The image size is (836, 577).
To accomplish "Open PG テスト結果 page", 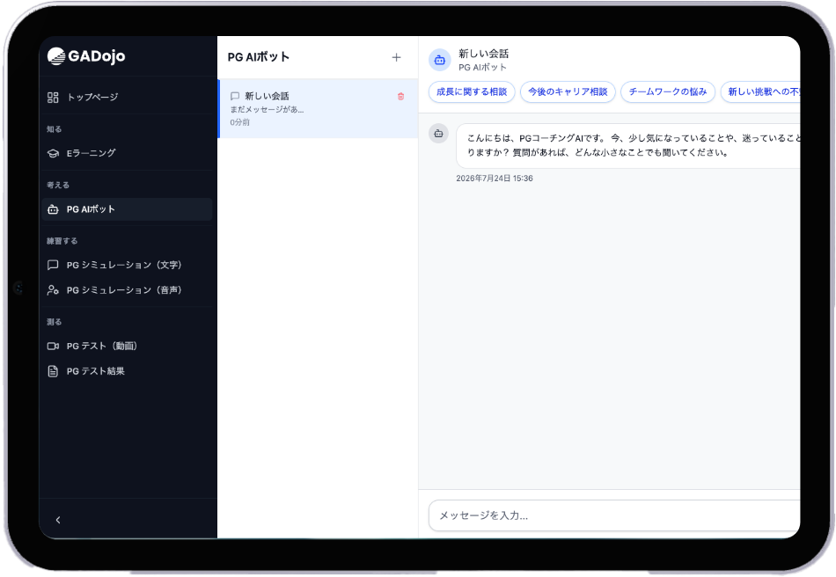I will click(x=127, y=371).
